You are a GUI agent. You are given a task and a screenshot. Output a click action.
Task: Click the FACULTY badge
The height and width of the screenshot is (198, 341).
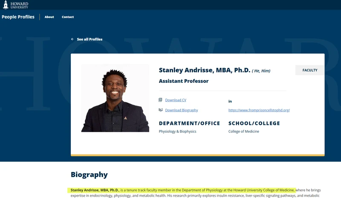pyautogui.click(x=310, y=70)
